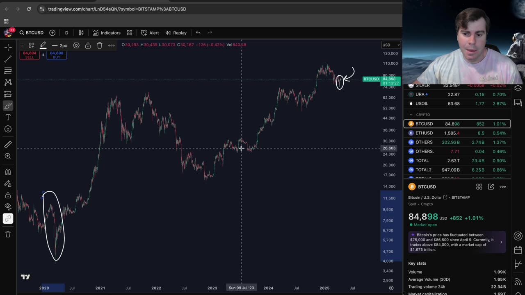525x295 pixels.
Task: Select the crosshair cursor tool
Action: (8, 48)
